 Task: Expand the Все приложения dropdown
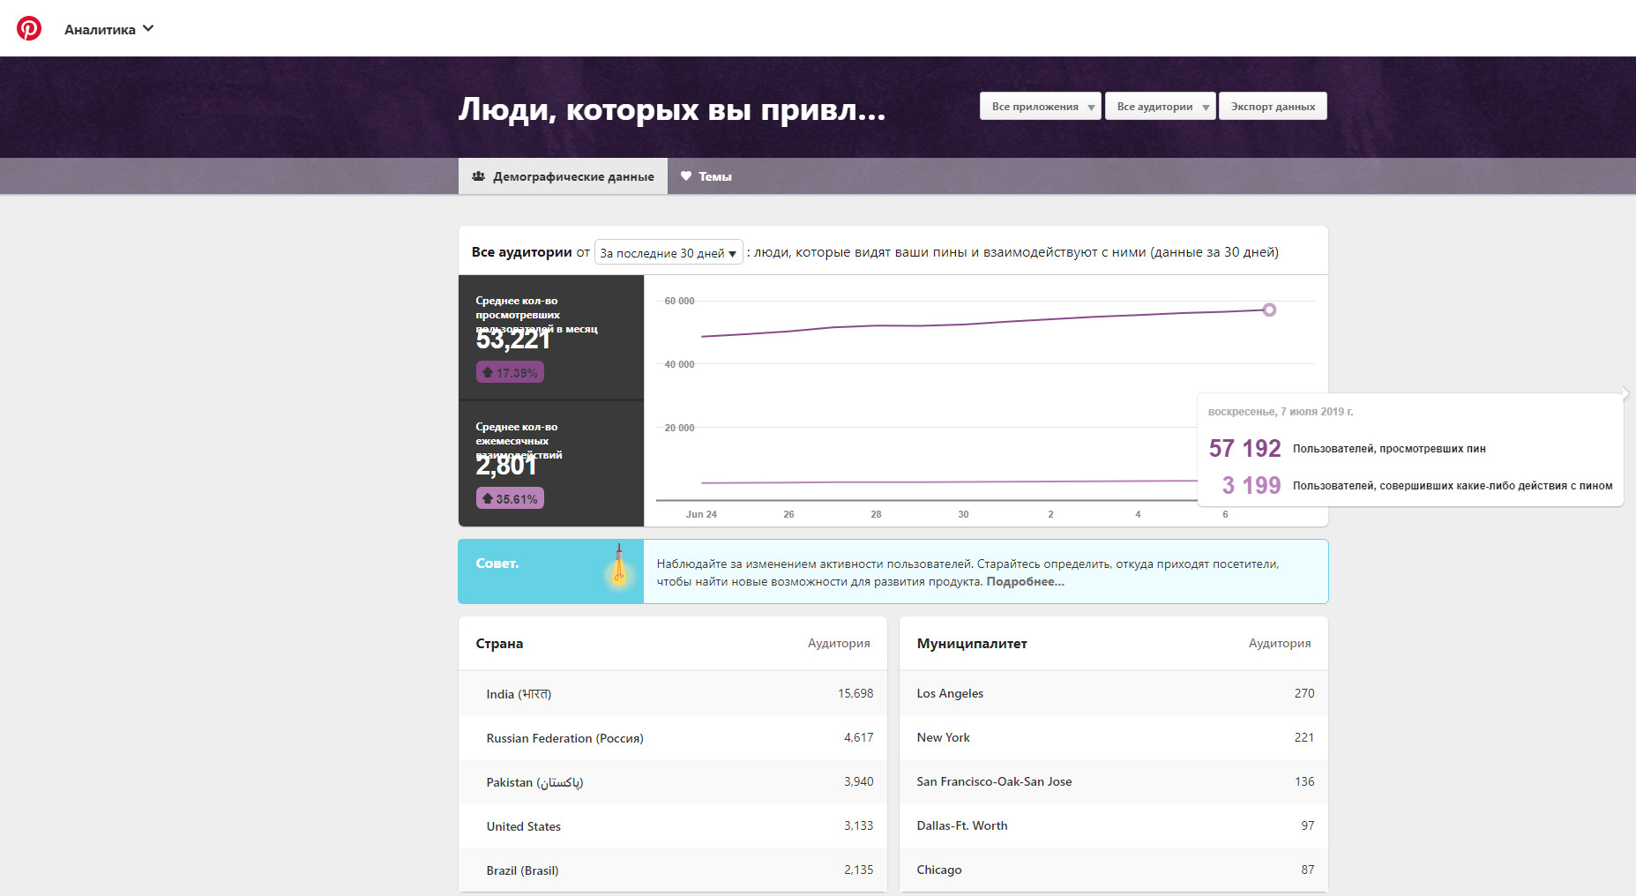1040,107
